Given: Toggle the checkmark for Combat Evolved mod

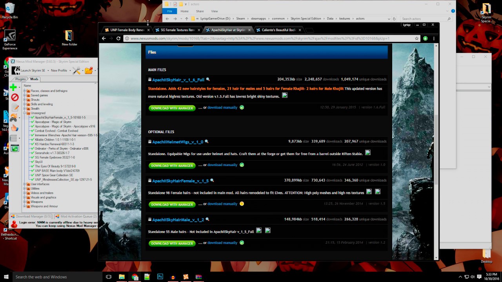Looking at the screenshot, I should tap(33, 131).
